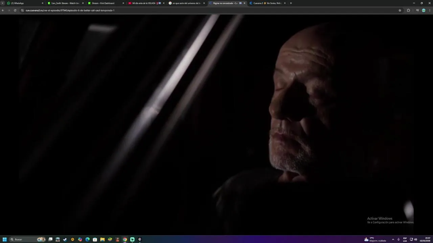The height and width of the screenshot is (243, 433).
Task: Open BlueStacks from the taskbar
Action: (110, 239)
